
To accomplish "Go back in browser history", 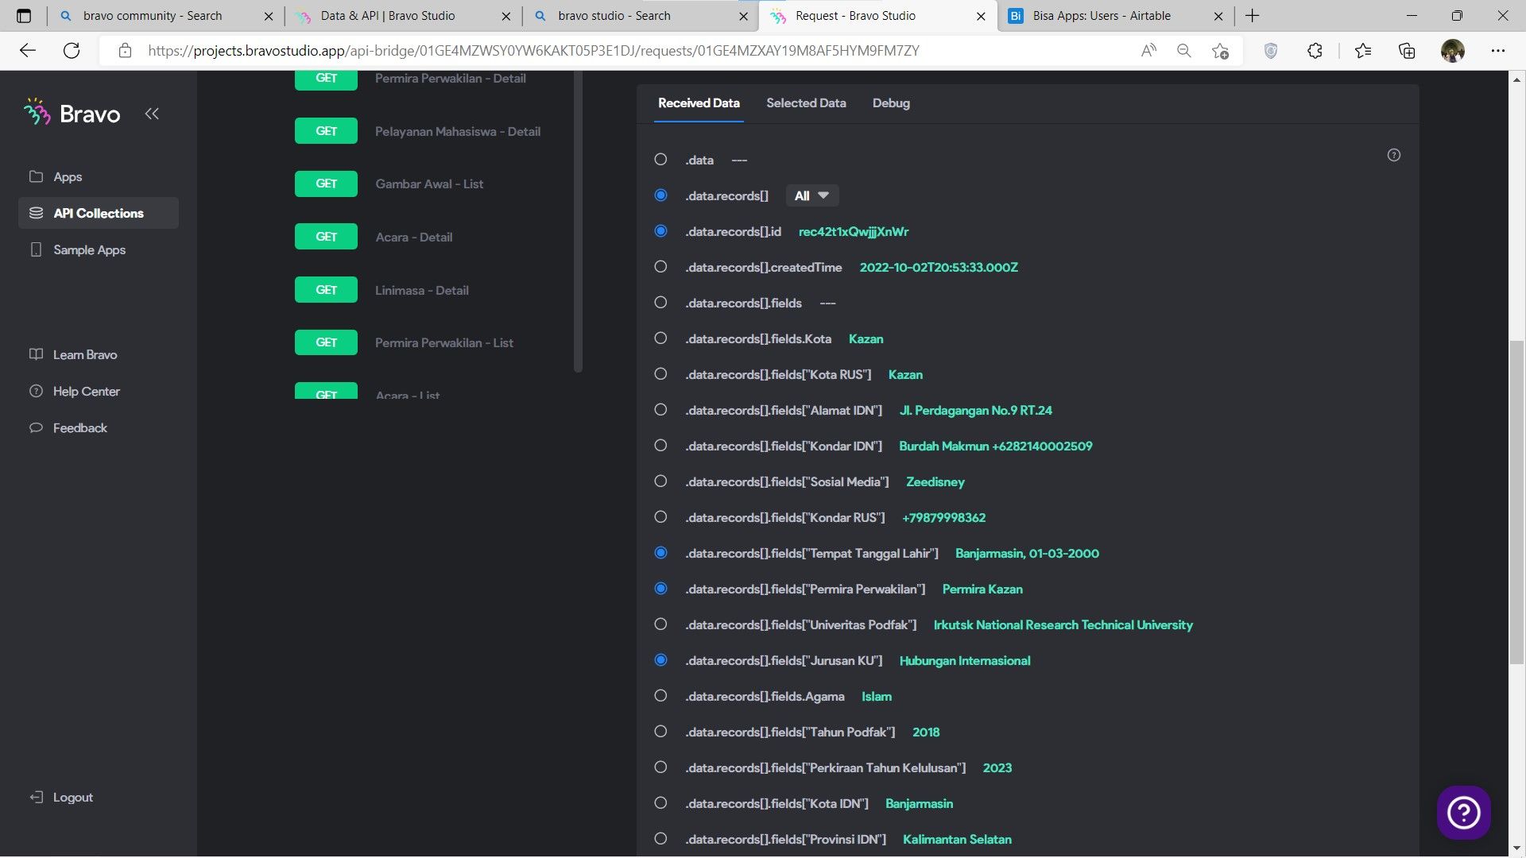I will click(28, 51).
